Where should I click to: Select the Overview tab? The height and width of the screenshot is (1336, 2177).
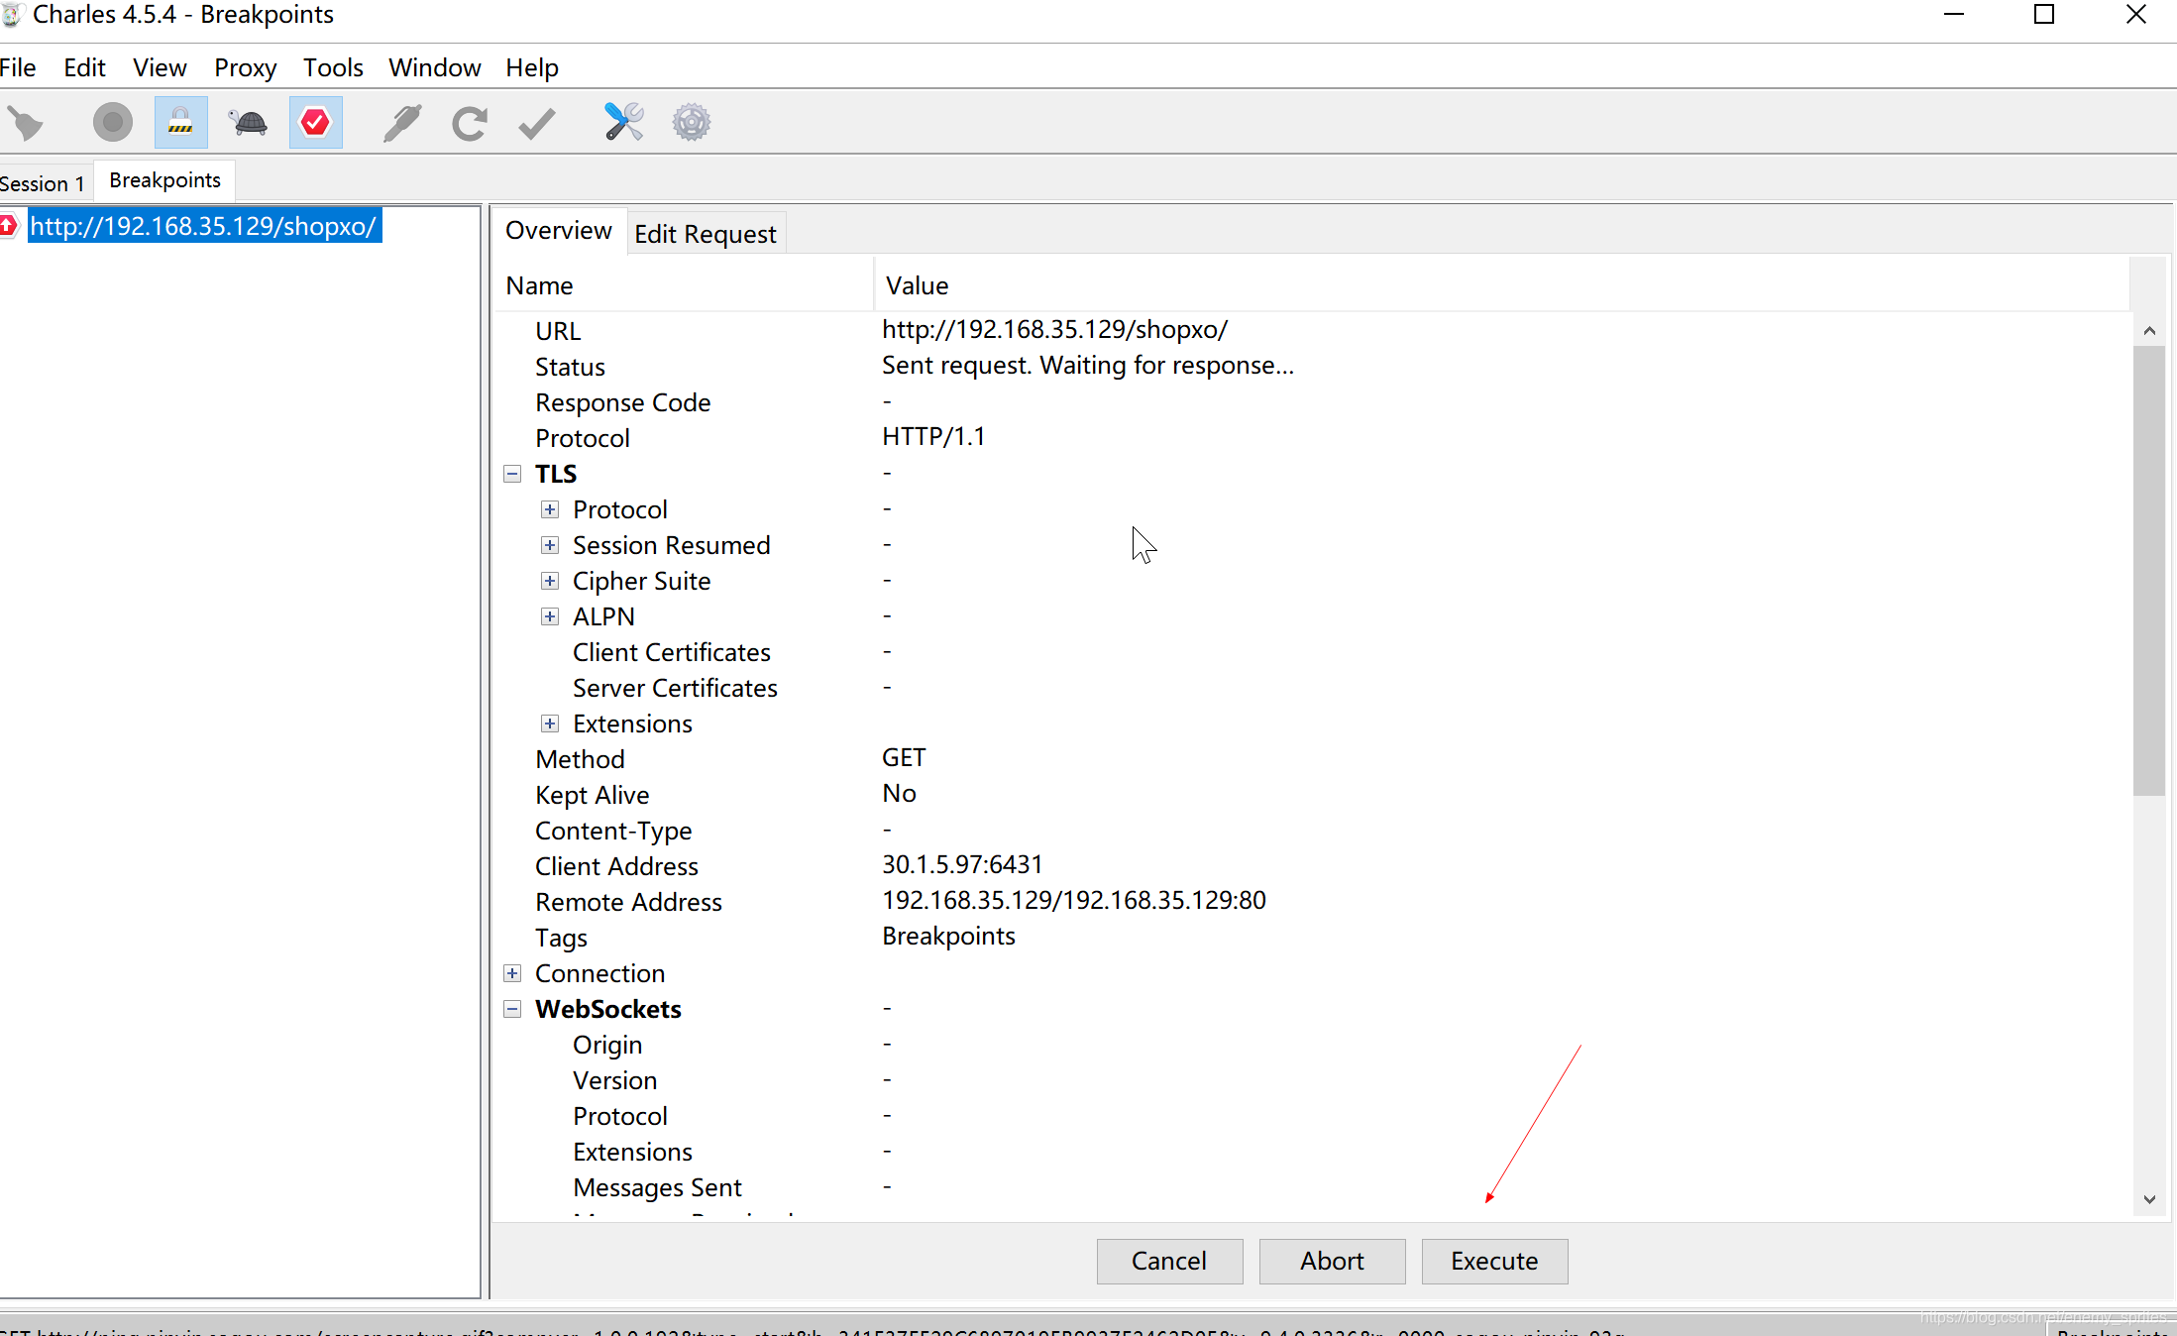coord(558,230)
